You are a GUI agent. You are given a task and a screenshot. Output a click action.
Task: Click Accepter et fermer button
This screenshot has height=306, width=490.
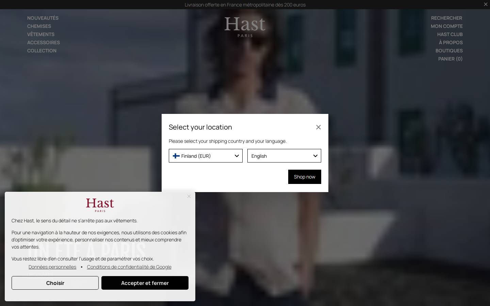(x=145, y=283)
